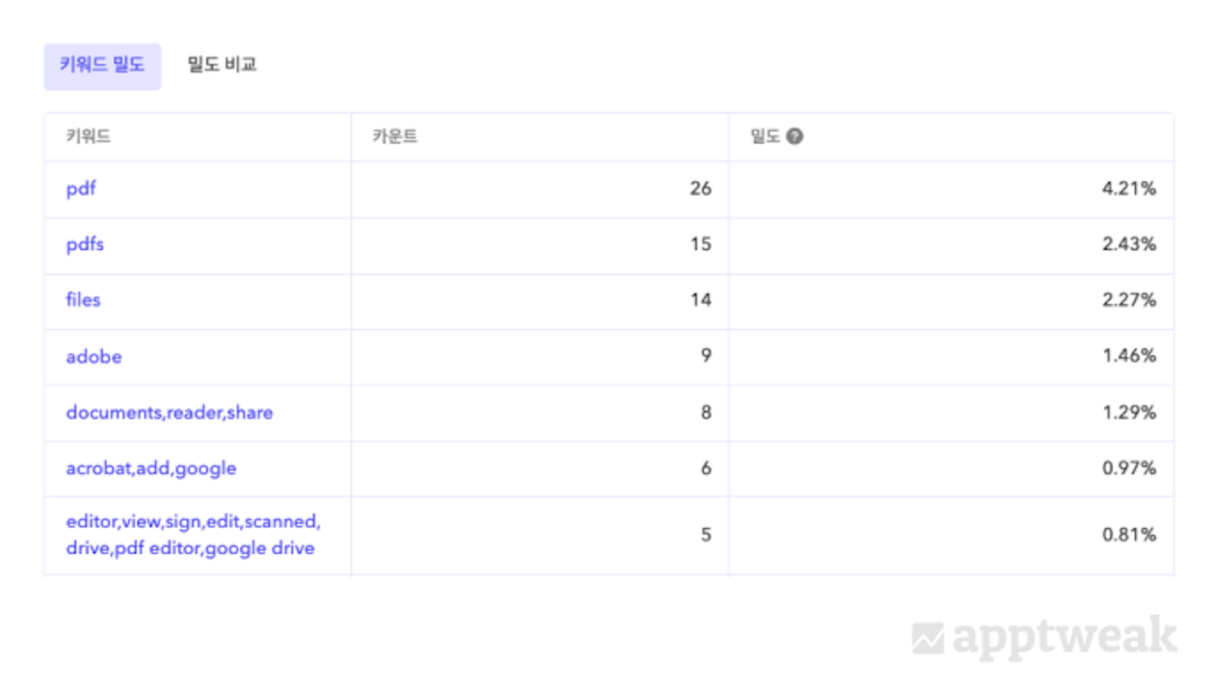The height and width of the screenshot is (675, 1218).
Task: Click the pdf keyword link
Action: coord(81,189)
